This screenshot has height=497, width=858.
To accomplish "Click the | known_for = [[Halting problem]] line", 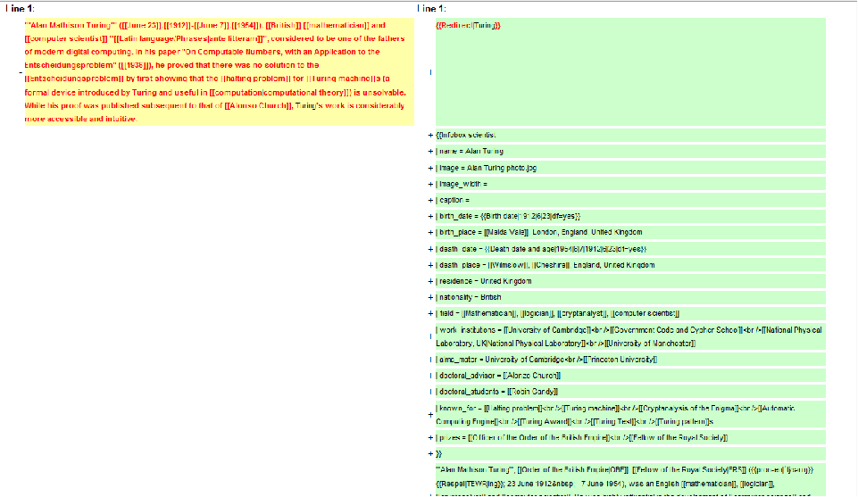I will [x=630, y=415].
